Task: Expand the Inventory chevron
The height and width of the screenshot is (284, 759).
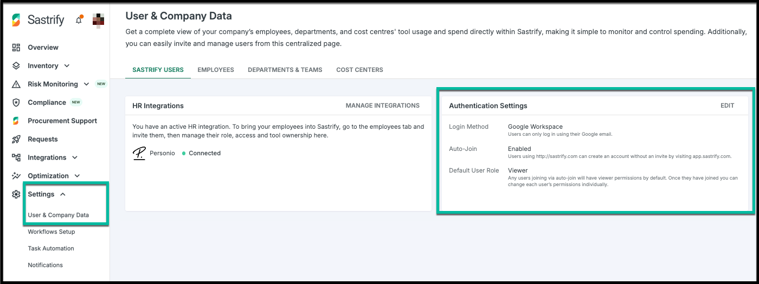Action: 67,66
